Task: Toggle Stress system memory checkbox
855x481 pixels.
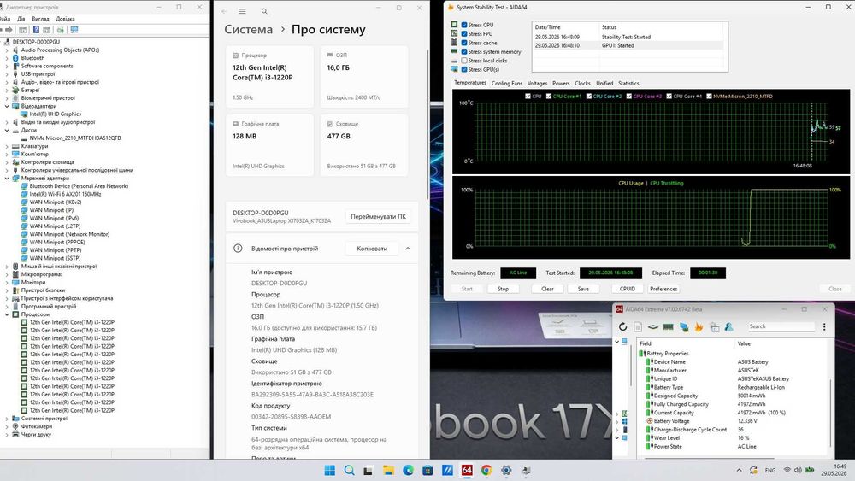Action: click(464, 52)
